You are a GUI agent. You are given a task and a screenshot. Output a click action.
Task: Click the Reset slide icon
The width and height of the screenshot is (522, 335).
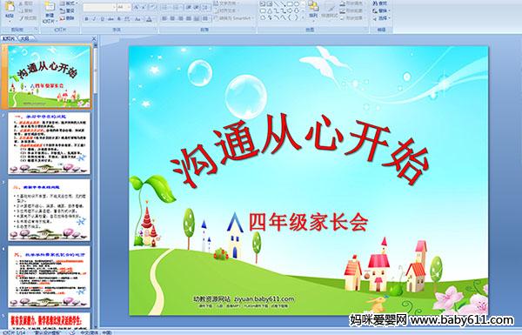click(67, 10)
